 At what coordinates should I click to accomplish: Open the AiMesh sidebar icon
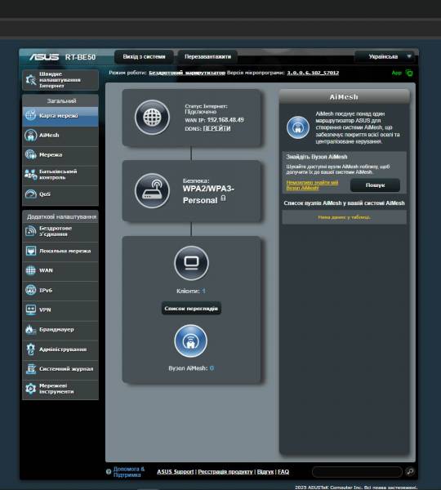click(30, 135)
